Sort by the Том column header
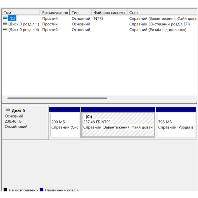 click(x=21, y=13)
